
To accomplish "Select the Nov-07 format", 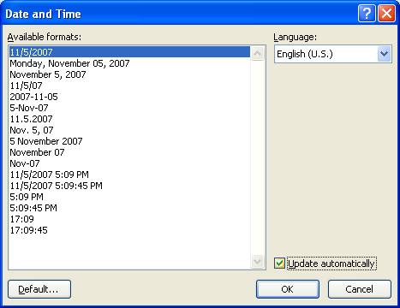I will pos(129,163).
